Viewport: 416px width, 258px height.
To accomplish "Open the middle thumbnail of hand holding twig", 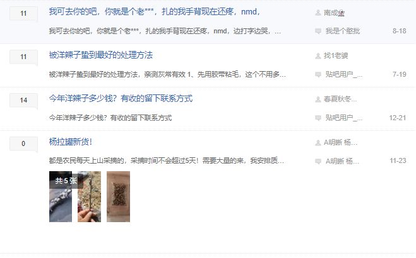I will pos(89,196).
